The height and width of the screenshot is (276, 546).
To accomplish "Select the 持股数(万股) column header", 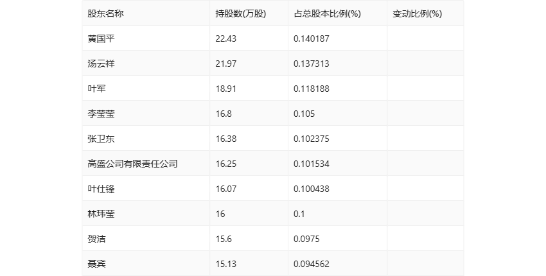I will 241,13.
